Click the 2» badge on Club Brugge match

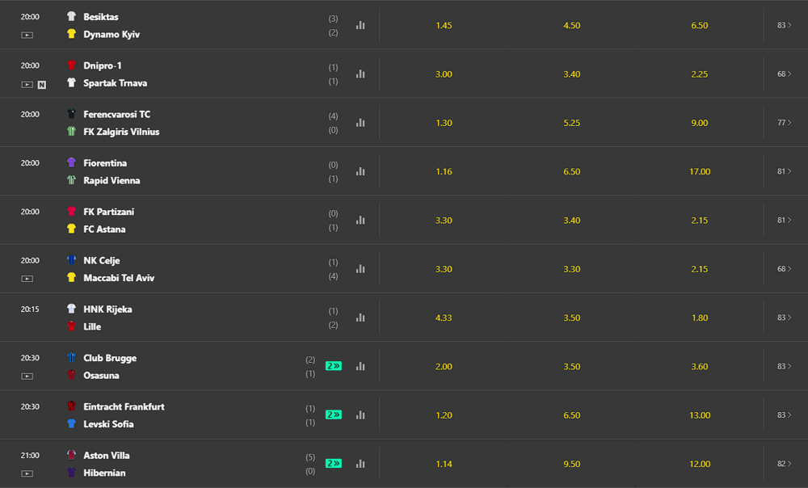pos(334,366)
